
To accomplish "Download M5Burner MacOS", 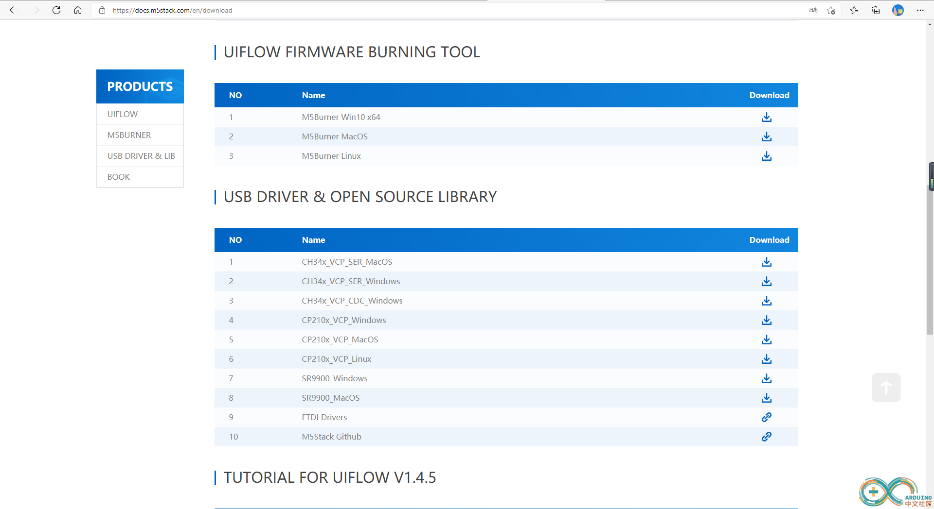I will coord(767,136).
